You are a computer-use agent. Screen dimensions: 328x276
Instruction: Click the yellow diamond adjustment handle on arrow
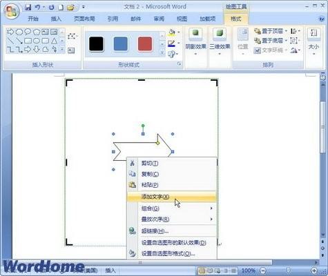(157, 143)
